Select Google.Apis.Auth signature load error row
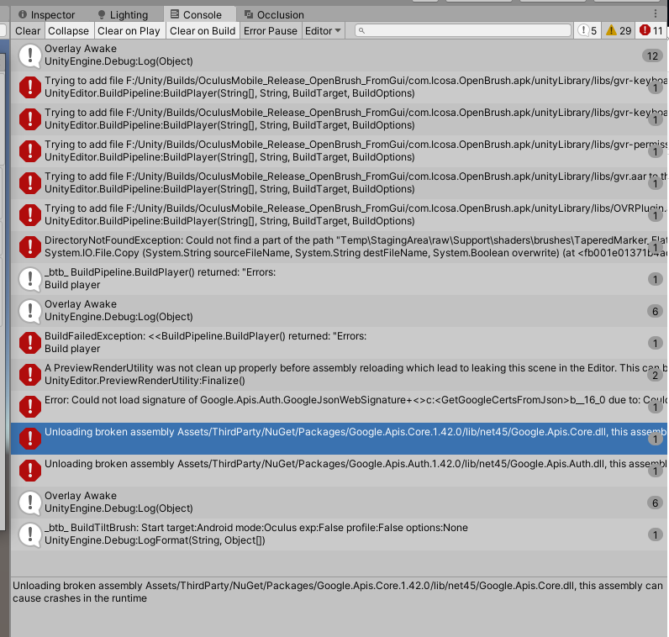 pyautogui.click(x=340, y=407)
